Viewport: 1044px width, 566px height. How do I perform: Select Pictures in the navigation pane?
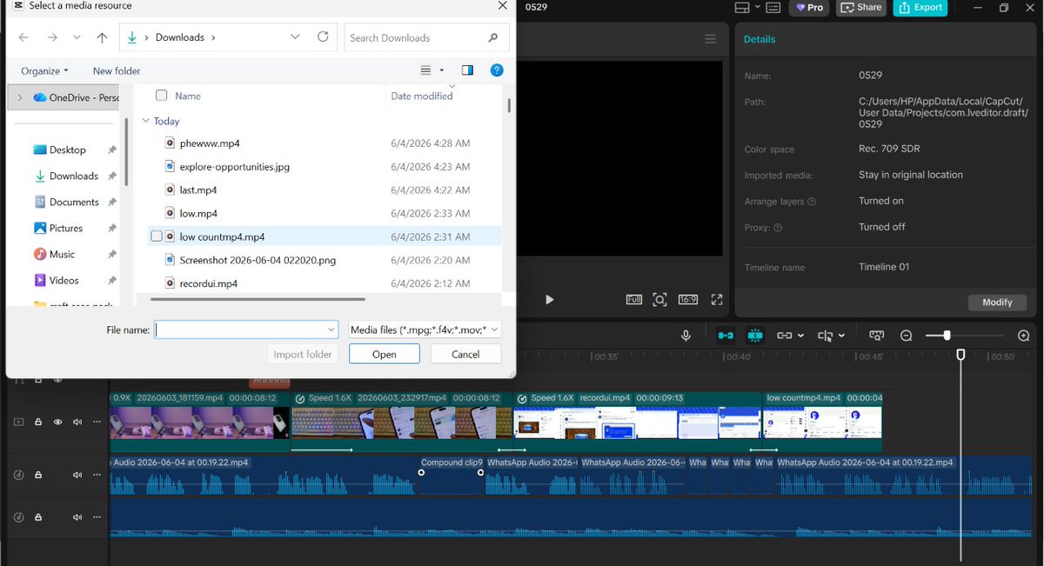coord(66,228)
